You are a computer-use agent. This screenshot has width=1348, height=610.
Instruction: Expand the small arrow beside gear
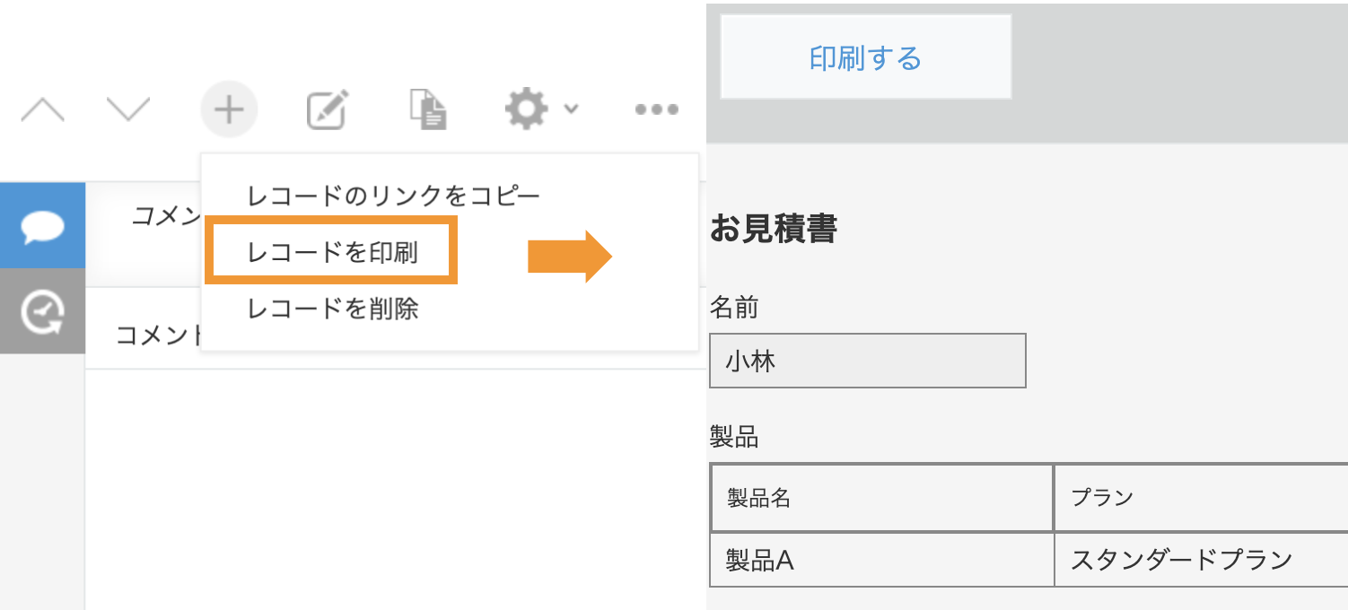(x=571, y=109)
